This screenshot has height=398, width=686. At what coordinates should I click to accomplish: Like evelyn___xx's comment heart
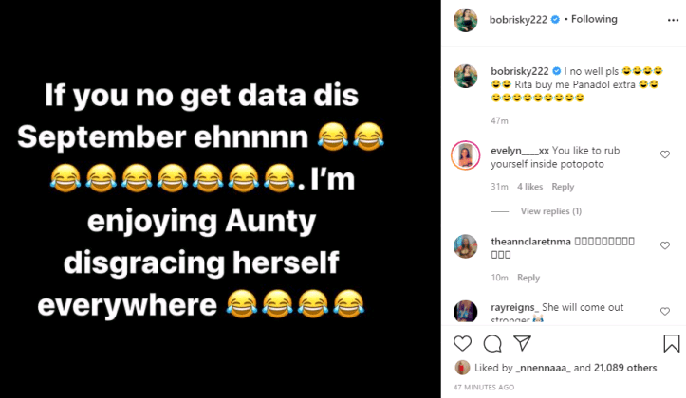665,154
